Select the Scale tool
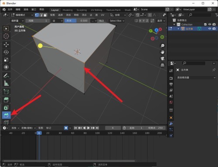Screen dimensions: 218x167 click(6, 60)
